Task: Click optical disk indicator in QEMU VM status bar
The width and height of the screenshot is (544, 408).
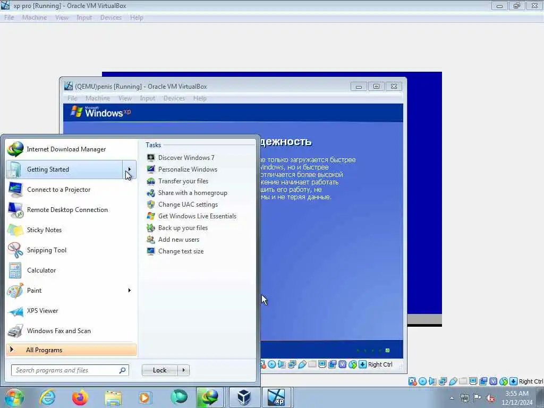Action: (x=271, y=364)
